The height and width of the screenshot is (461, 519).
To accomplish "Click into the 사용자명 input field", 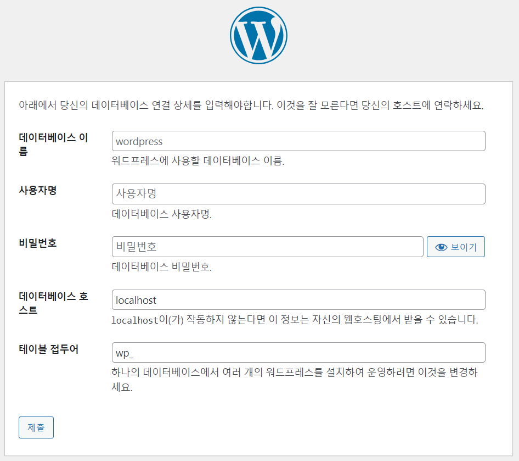I will point(298,194).
